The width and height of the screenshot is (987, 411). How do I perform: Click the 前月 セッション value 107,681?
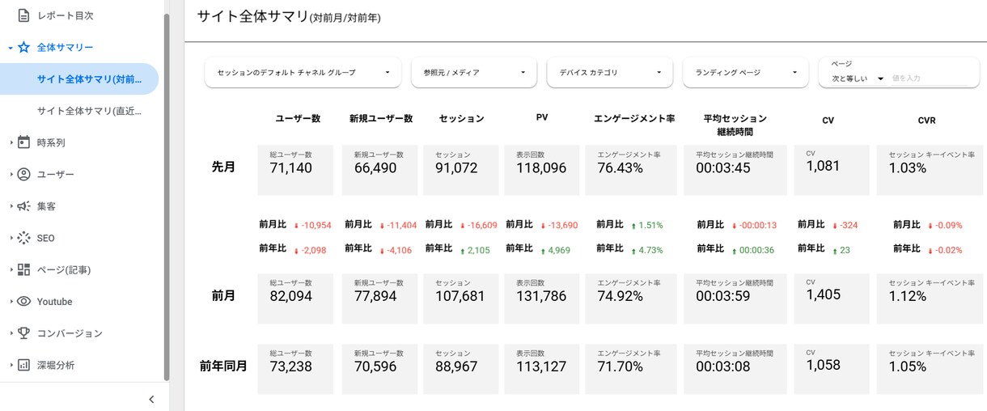pos(460,296)
